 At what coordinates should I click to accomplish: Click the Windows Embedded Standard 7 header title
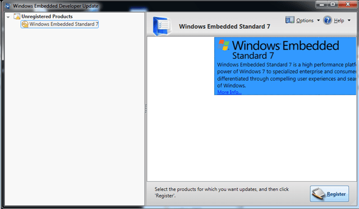224,26
